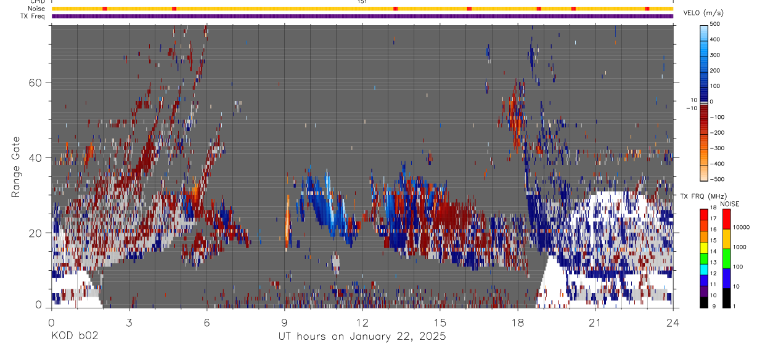The height and width of the screenshot is (349, 757).
Task: Click the '−100' label on the velocity colorbar
Action: [x=718, y=117]
